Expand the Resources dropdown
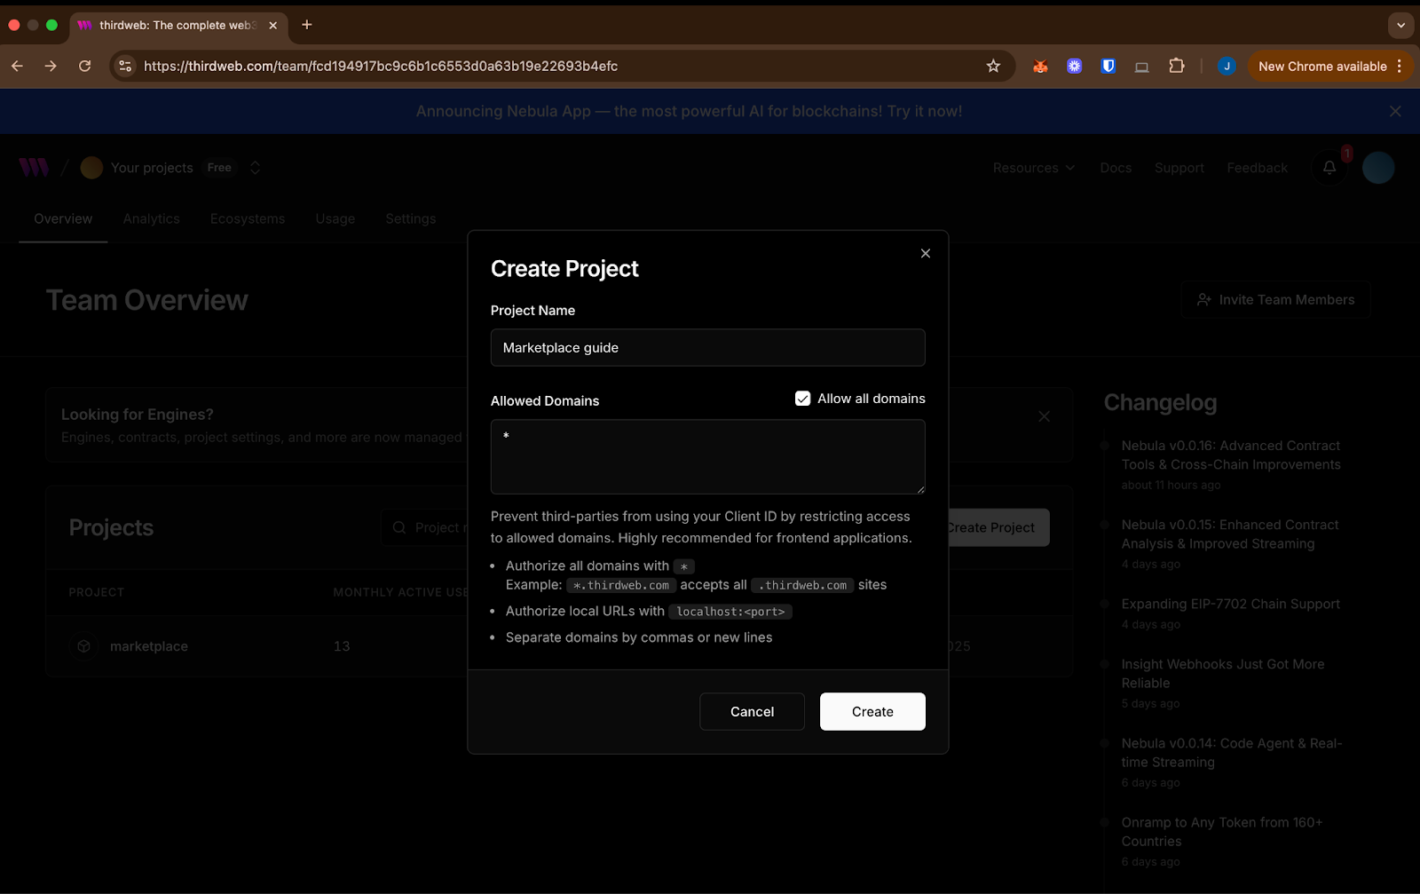Viewport: 1420px width, 894px height. pyautogui.click(x=1032, y=167)
